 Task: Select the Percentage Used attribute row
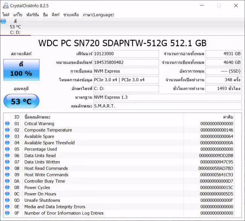[119, 149]
